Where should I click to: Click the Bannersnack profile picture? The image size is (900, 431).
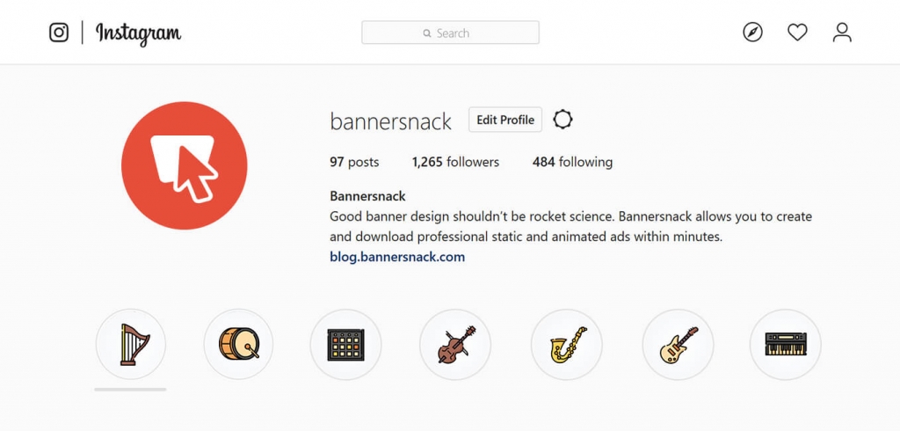(x=185, y=165)
